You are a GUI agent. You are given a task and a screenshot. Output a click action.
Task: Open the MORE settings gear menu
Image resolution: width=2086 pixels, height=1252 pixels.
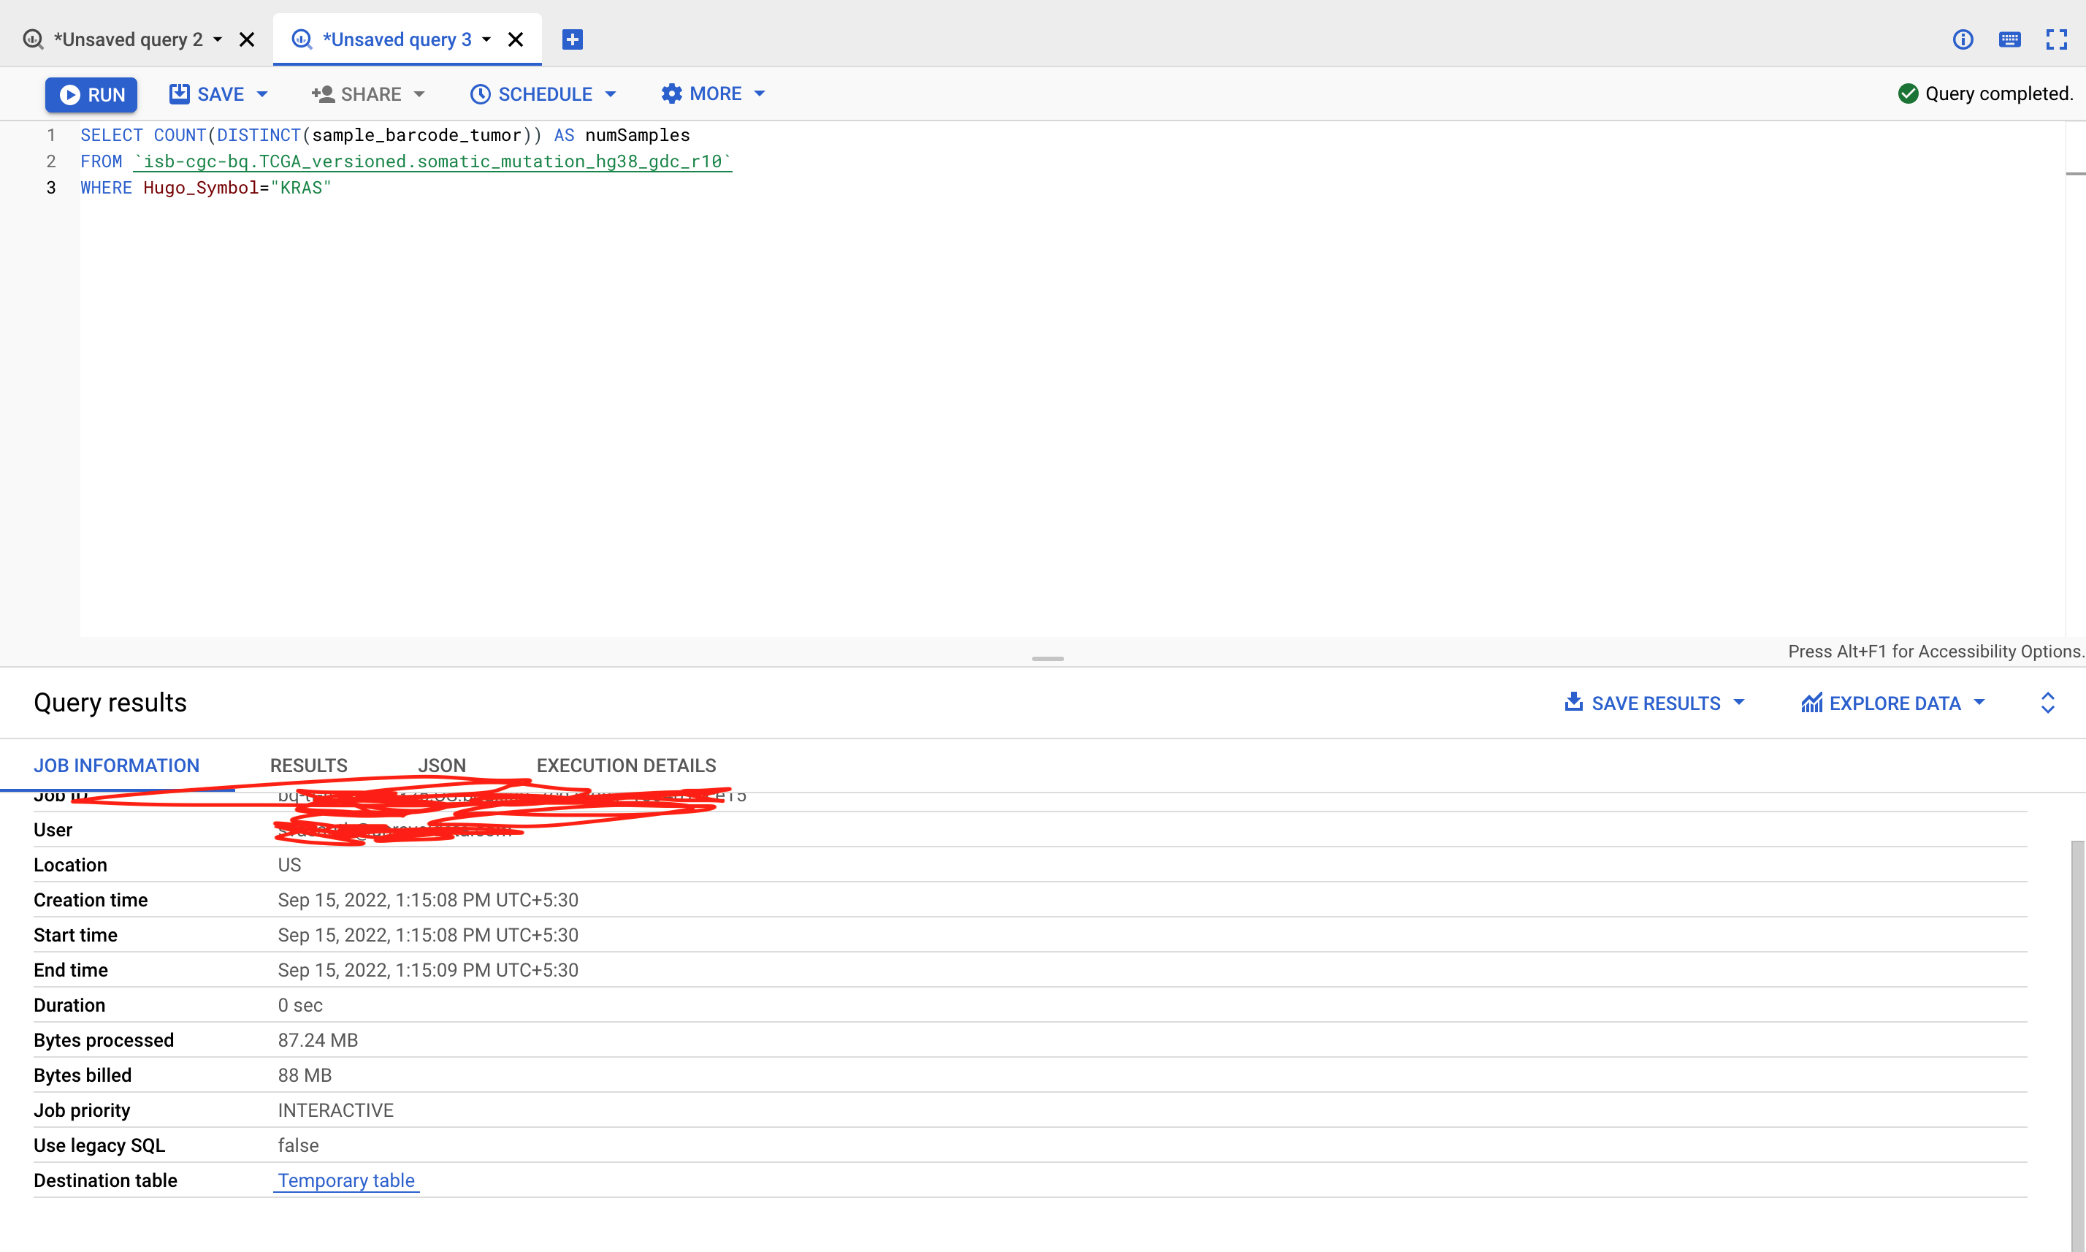pyautogui.click(x=713, y=93)
